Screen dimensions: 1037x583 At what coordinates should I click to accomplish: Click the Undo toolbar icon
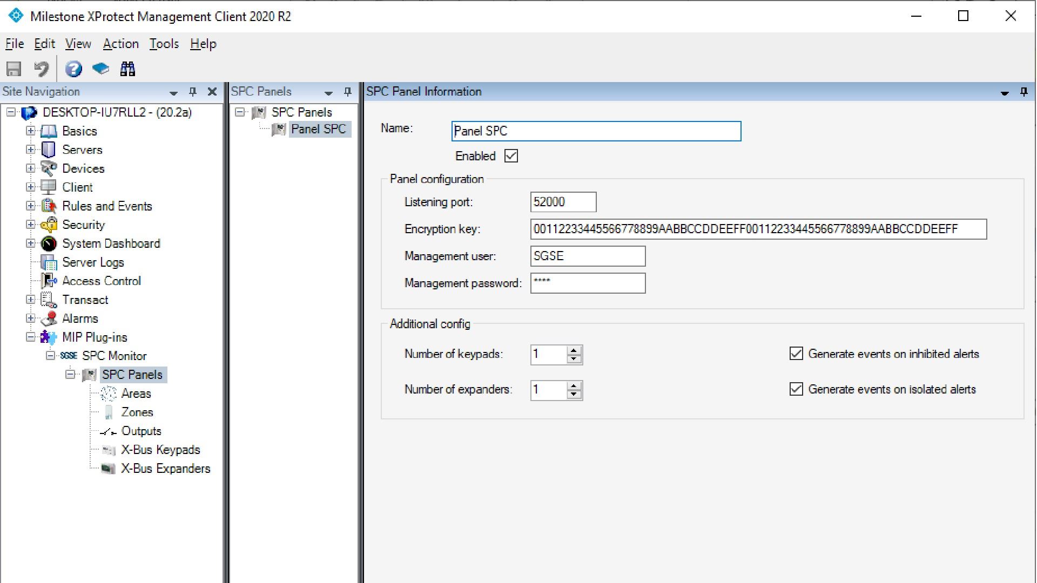tap(41, 69)
